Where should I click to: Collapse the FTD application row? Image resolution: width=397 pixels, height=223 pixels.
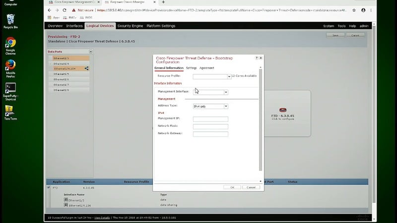[x=49, y=188]
